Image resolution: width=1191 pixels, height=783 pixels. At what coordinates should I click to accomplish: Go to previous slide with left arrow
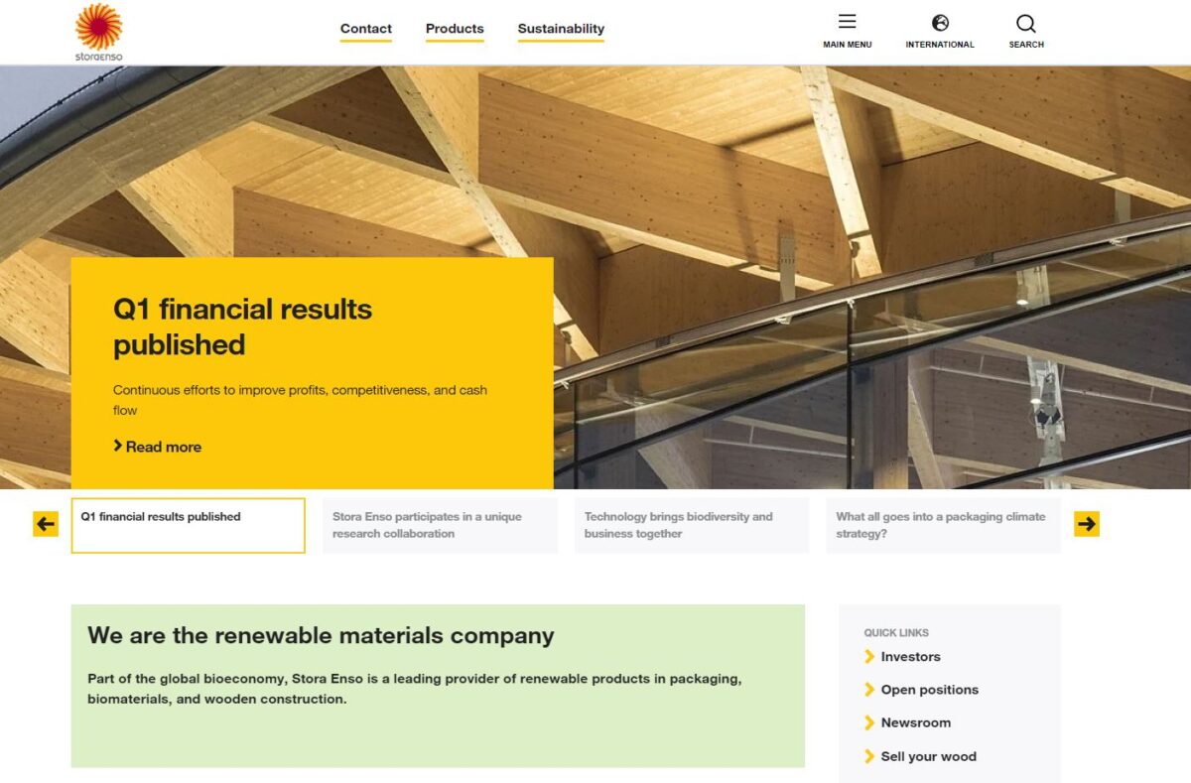(46, 524)
